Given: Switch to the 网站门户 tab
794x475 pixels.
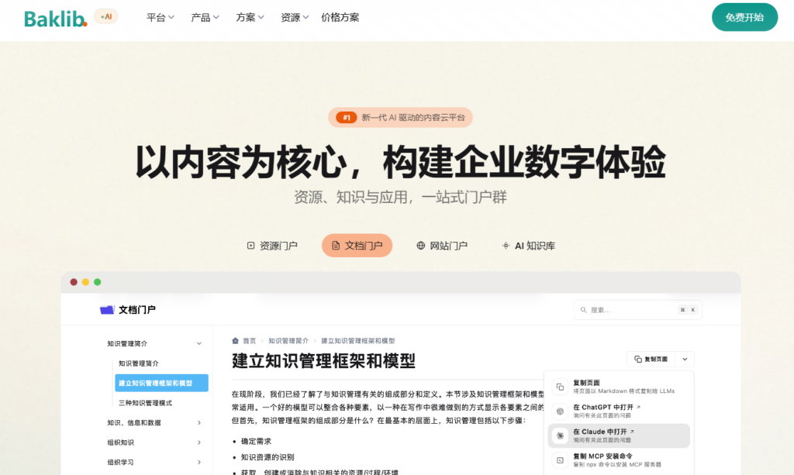Looking at the screenshot, I should click(442, 246).
